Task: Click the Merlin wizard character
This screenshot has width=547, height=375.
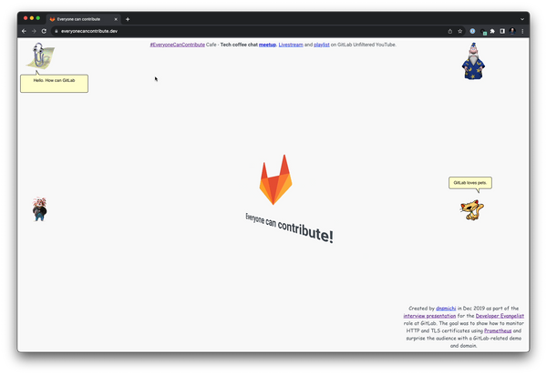Action: click(470, 62)
